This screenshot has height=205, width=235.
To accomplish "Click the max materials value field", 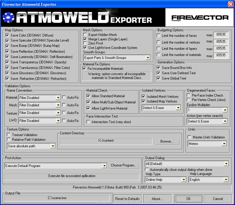I will [x=221, y=55].
